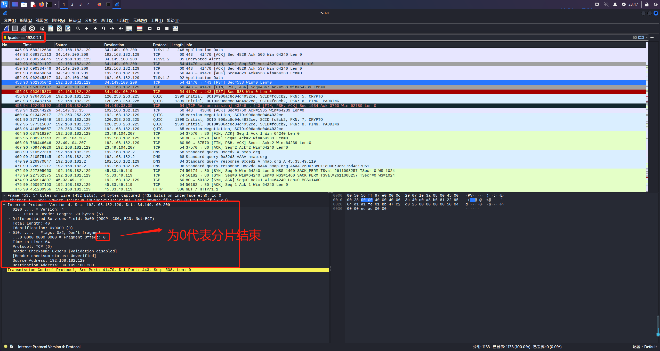Open the 分析(A) menu

click(x=91, y=20)
